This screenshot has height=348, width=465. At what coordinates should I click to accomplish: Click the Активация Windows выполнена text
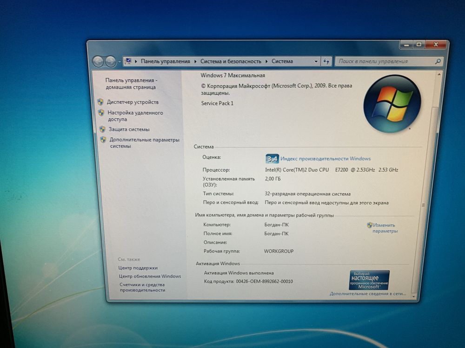click(x=239, y=273)
